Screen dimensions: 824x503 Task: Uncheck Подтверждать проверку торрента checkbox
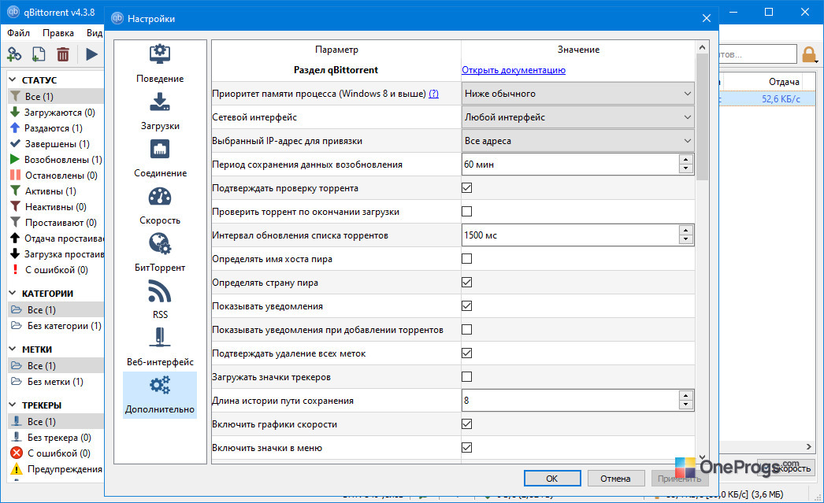pyautogui.click(x=466, y=188)
